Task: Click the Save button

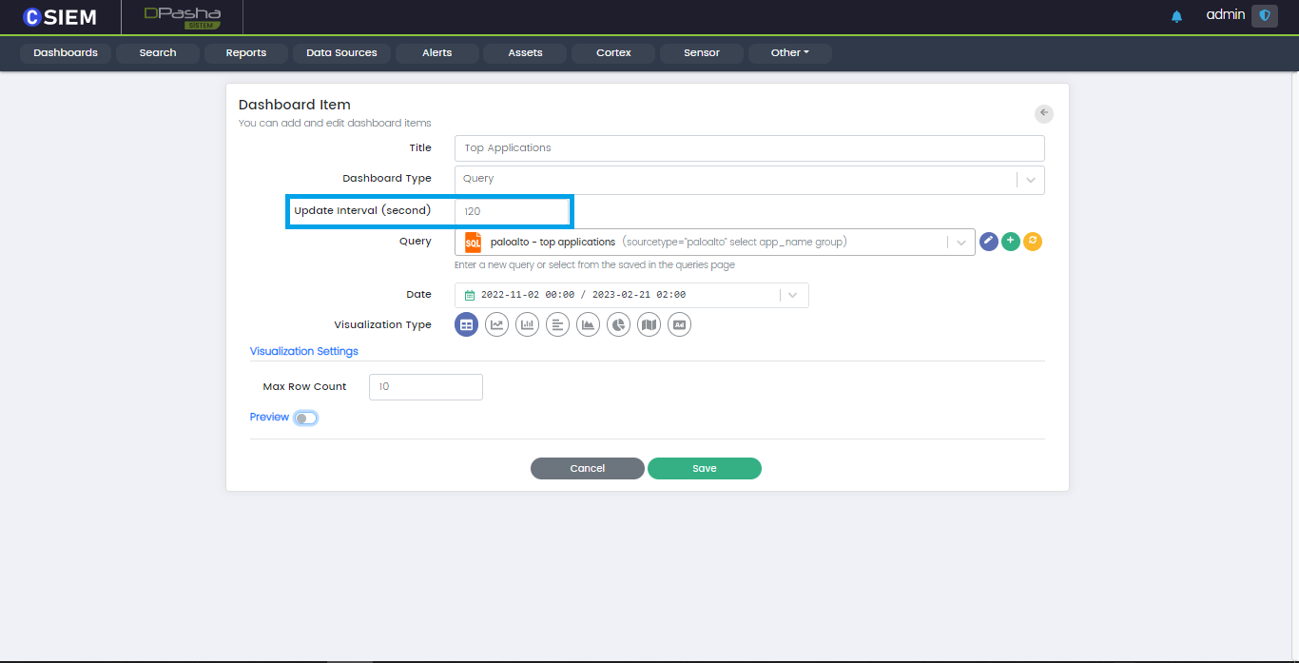Action: pos(704,468)
